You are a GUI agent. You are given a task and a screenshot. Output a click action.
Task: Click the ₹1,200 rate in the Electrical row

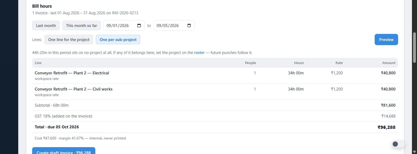[x=337, y=73]
